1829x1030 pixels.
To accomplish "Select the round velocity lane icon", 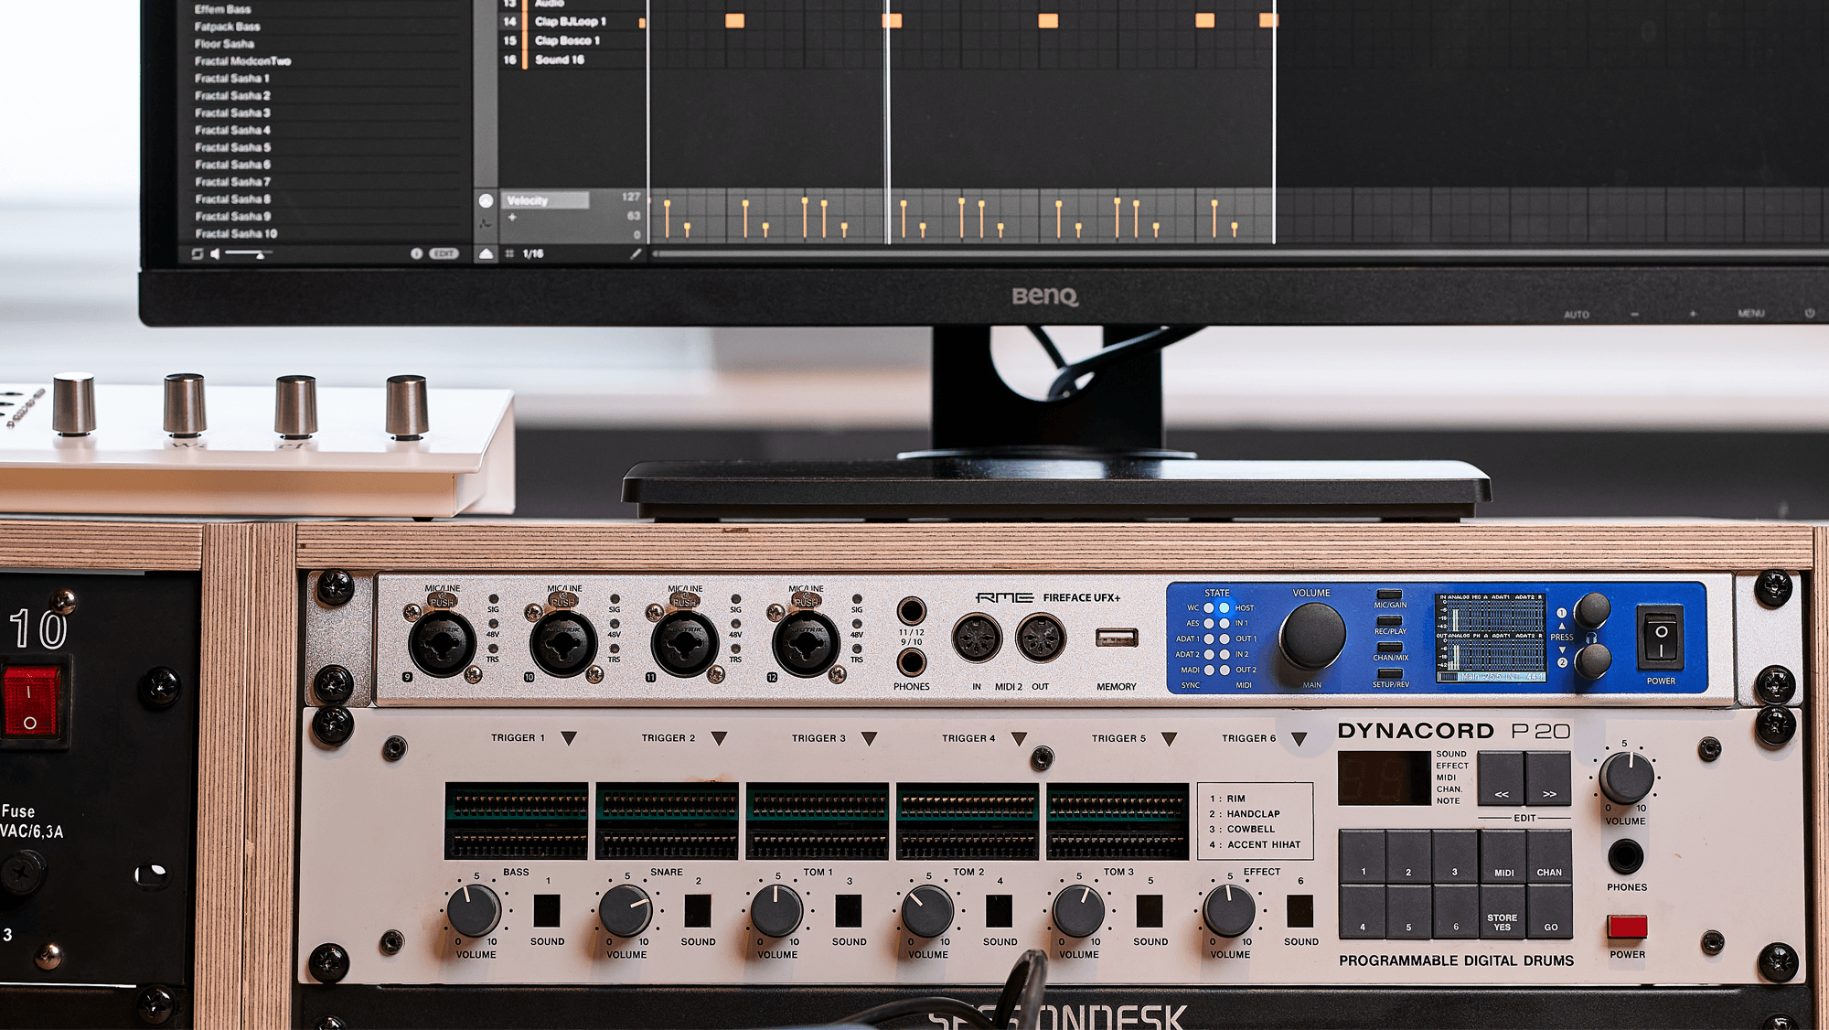I will [x=486, y=200].
